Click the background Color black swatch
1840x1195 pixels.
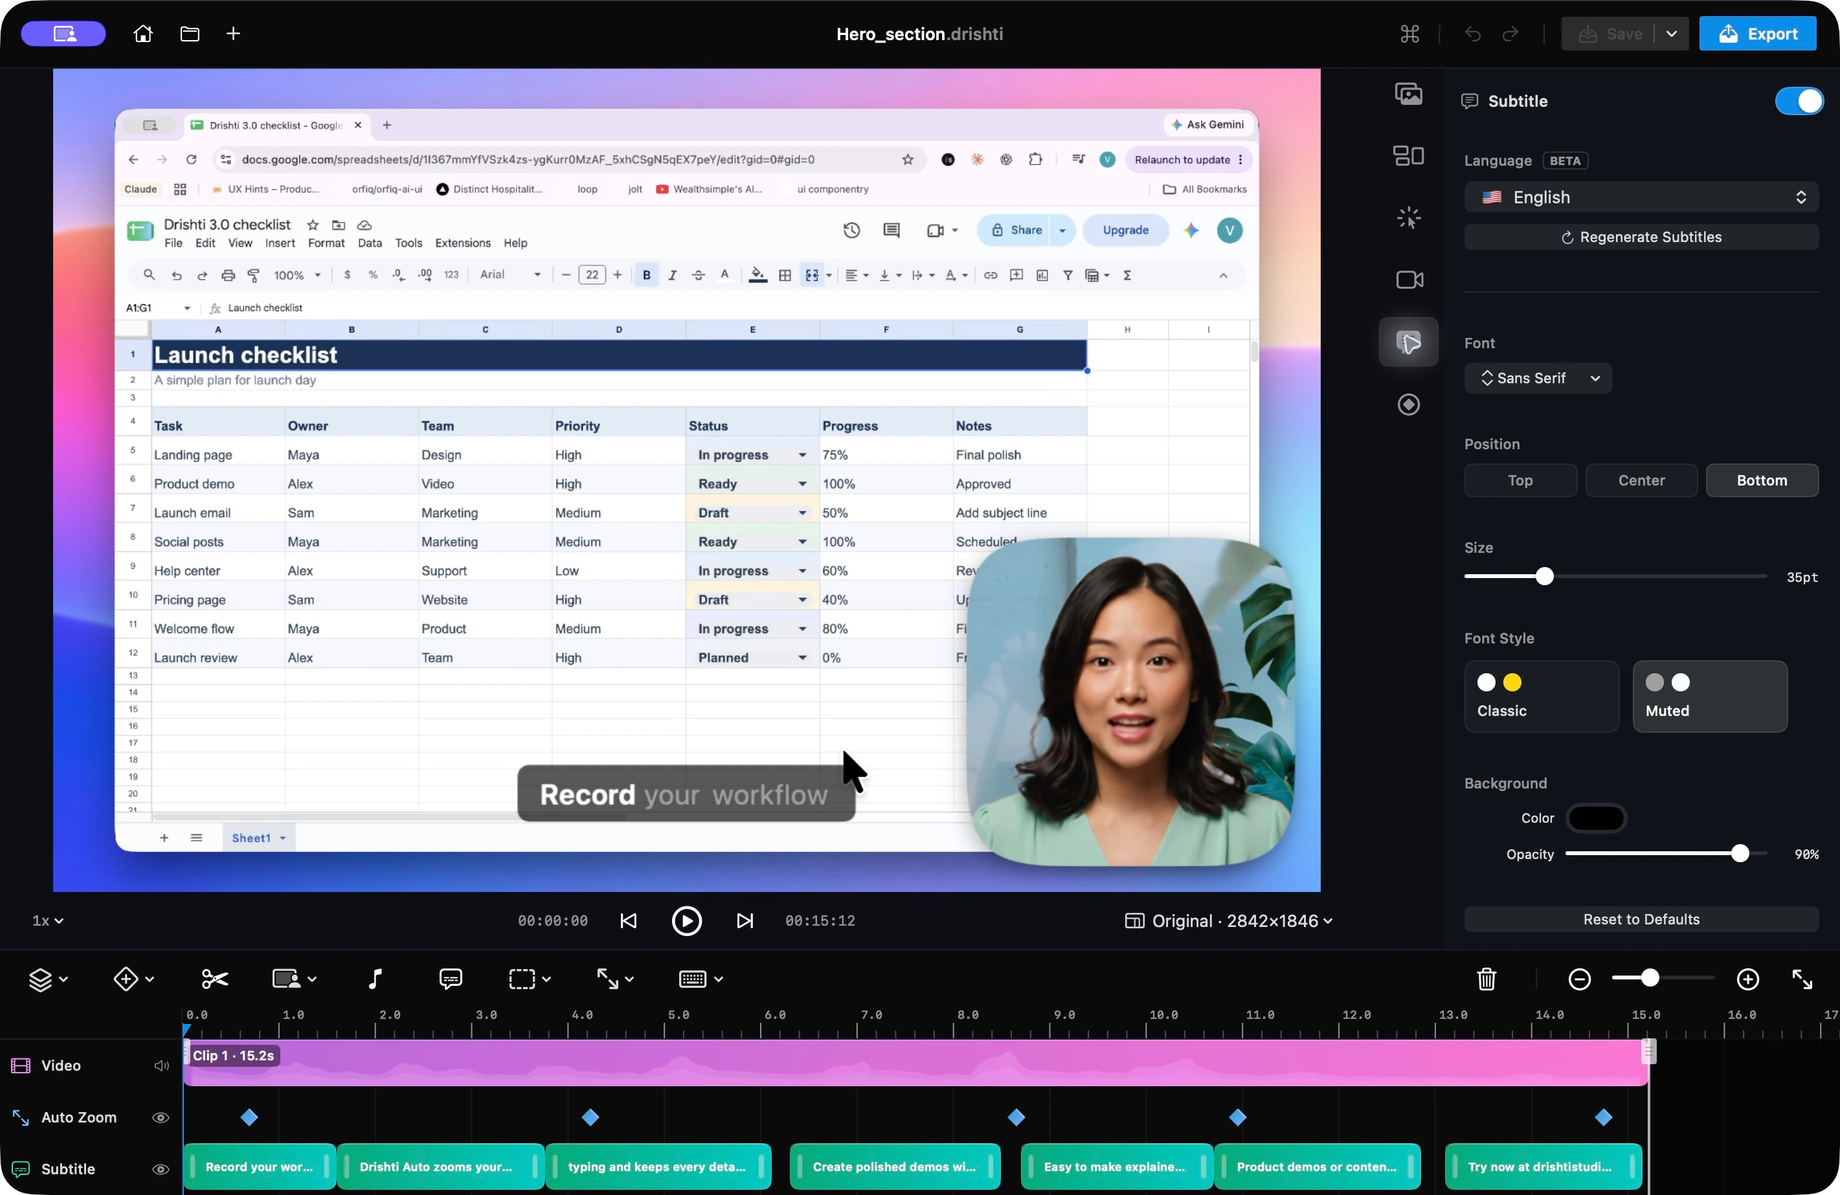pos(1596,818)
